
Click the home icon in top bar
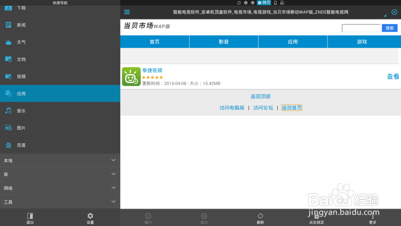point(239,3)
